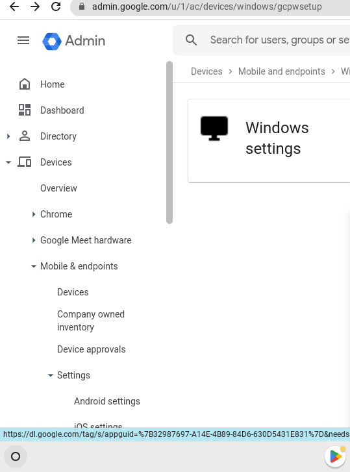Click the lock icon in the address bar
Screen dimensions: 350x472
[82, 6]
